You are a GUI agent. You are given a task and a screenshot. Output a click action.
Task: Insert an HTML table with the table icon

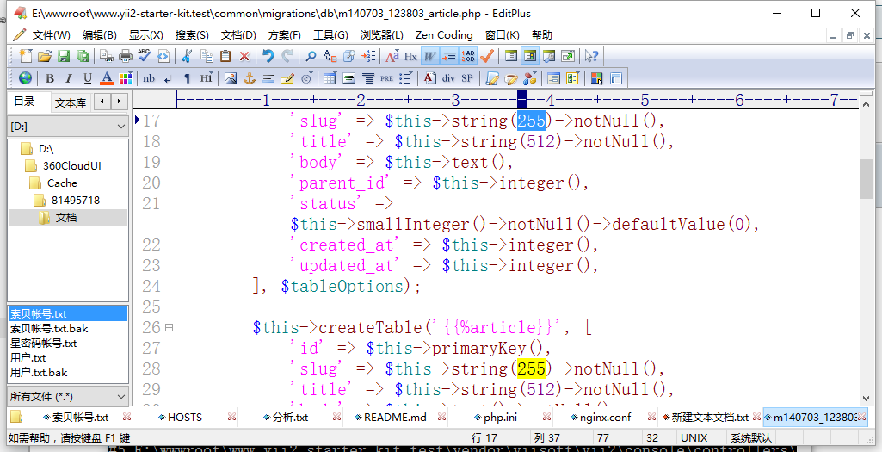[330, 78]
